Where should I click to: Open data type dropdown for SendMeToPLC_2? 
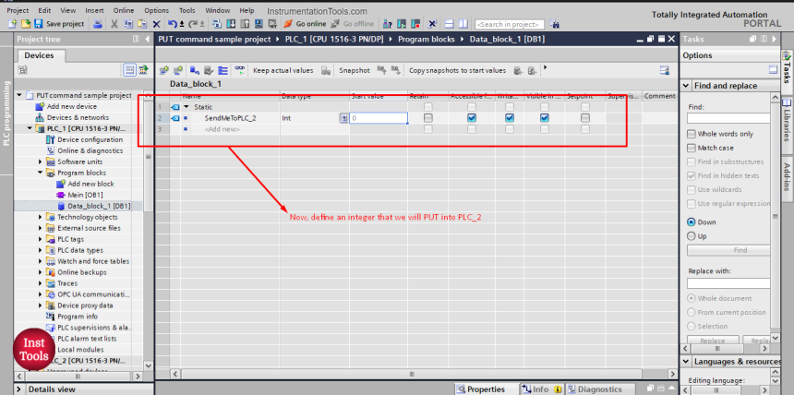343,118
